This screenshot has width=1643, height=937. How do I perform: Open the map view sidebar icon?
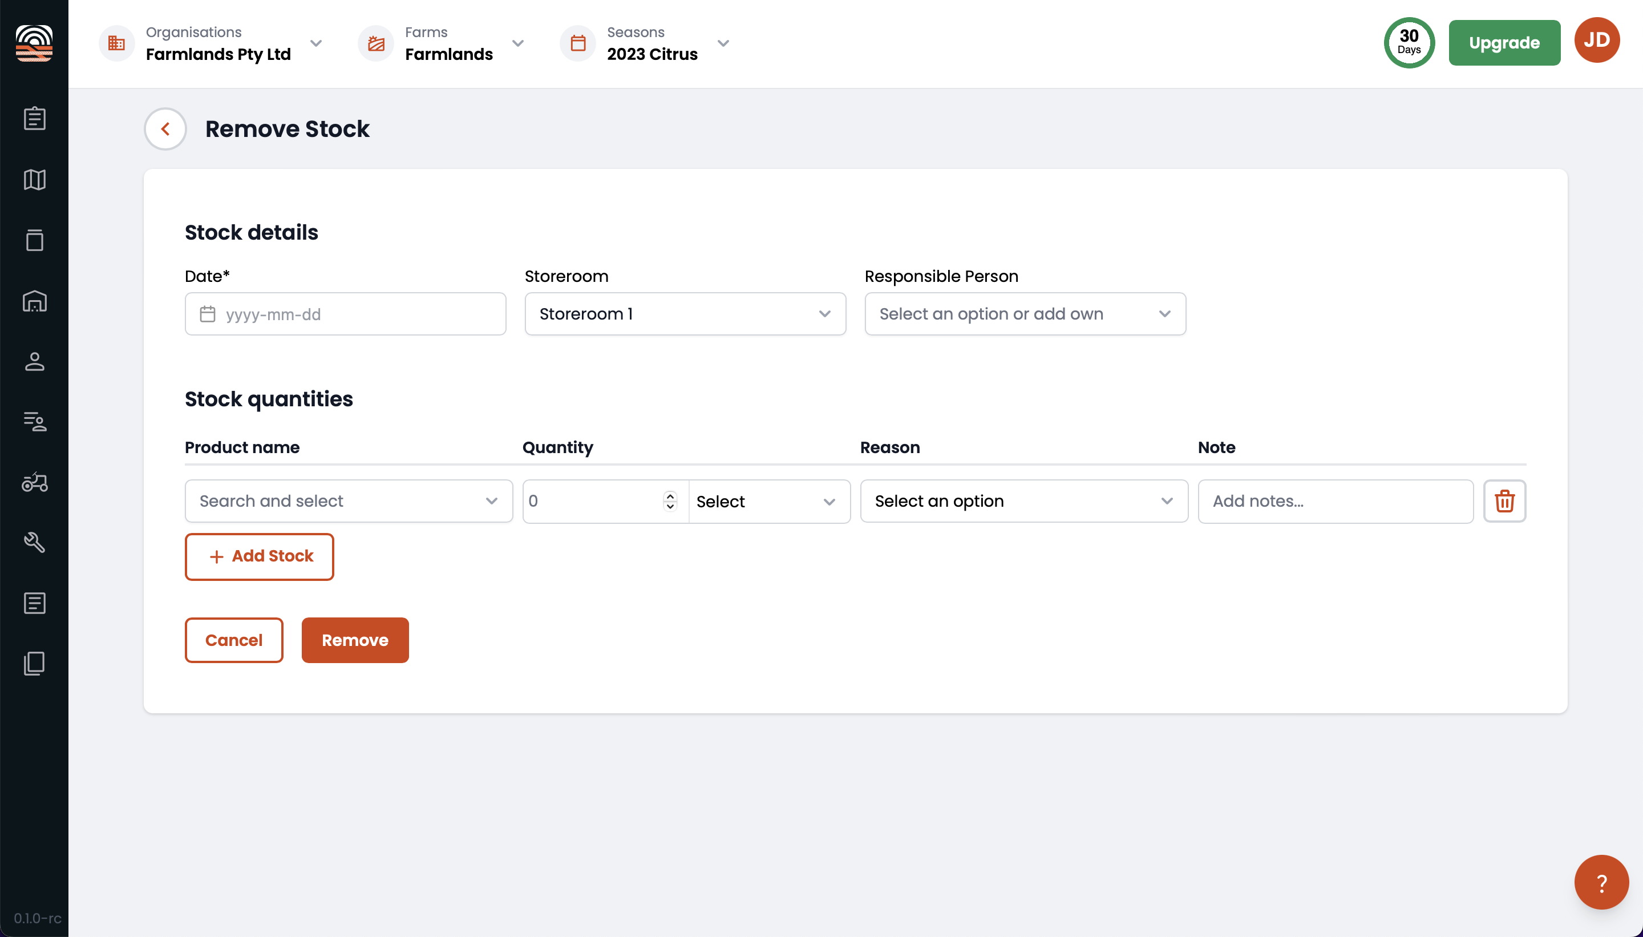point(34,180)
